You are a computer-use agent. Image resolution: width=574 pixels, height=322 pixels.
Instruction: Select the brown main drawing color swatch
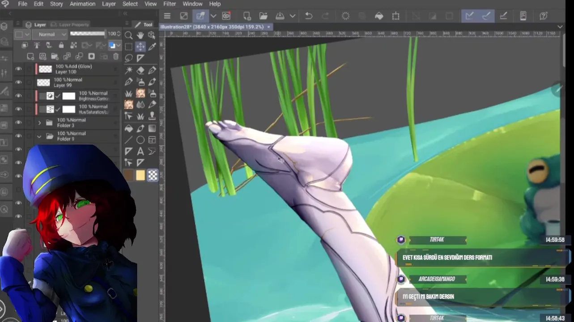point(129,175)
